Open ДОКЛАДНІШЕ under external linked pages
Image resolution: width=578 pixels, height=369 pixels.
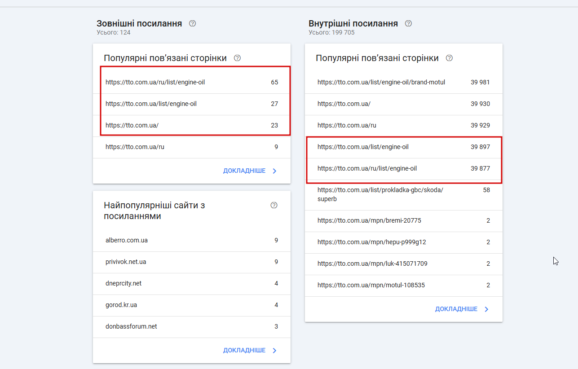click(250, 171)
